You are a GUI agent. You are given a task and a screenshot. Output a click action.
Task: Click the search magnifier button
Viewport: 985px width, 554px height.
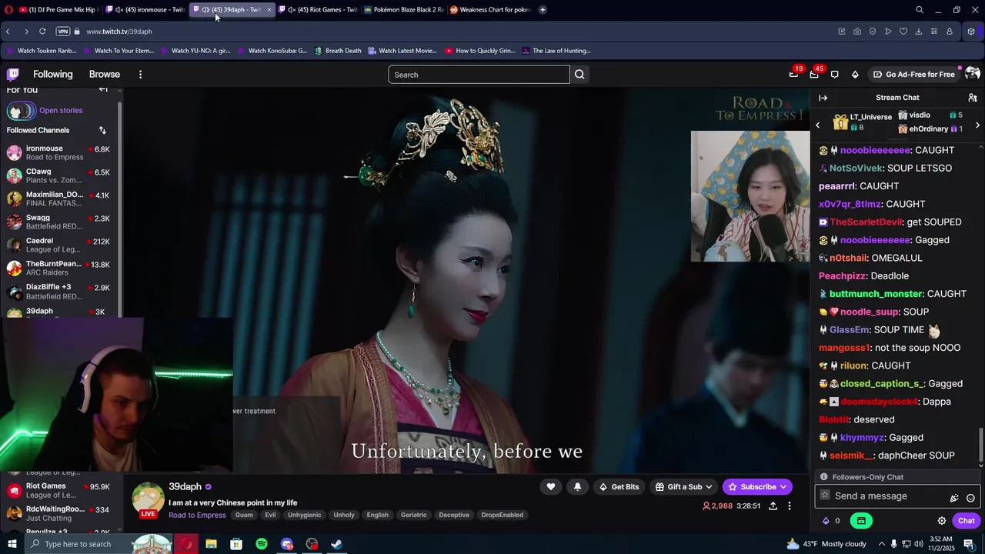(x=579, y=75)
